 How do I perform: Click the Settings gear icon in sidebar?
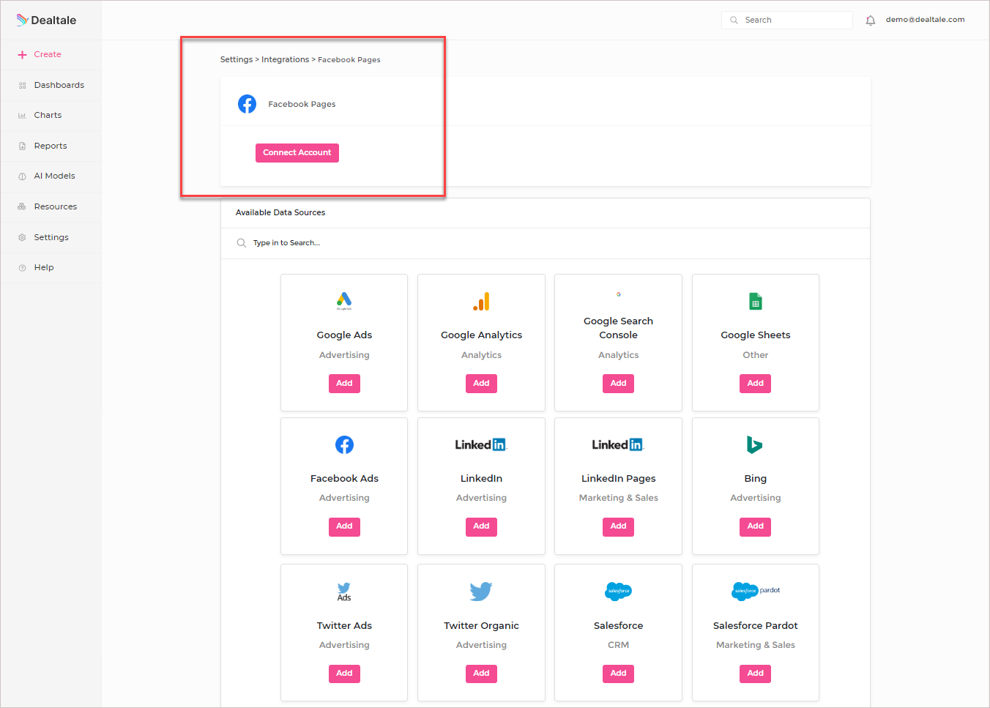22,238
